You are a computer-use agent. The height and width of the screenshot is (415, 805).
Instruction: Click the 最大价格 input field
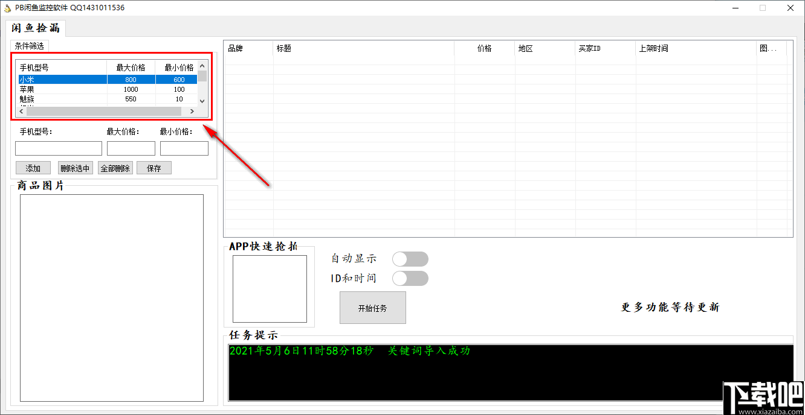[x=131, y=148]
